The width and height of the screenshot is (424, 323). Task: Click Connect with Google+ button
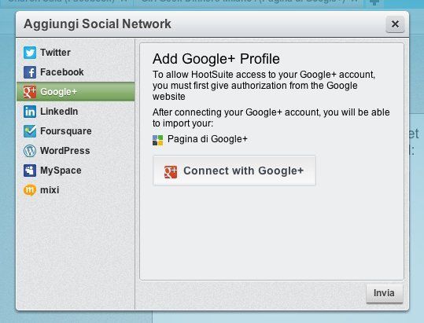[x=234, y=171]
